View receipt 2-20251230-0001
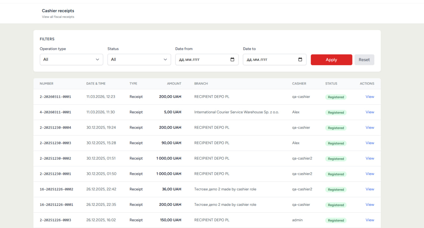 370,174
